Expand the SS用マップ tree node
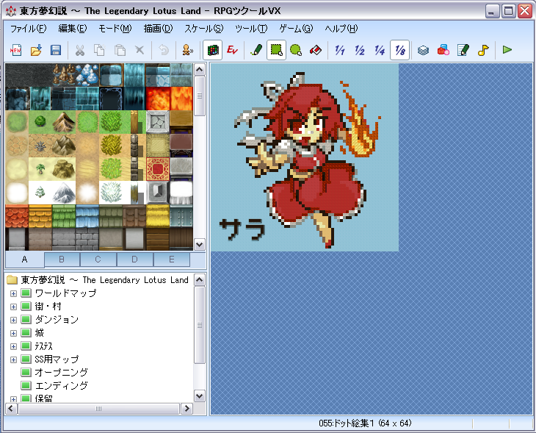 point(13,359)
